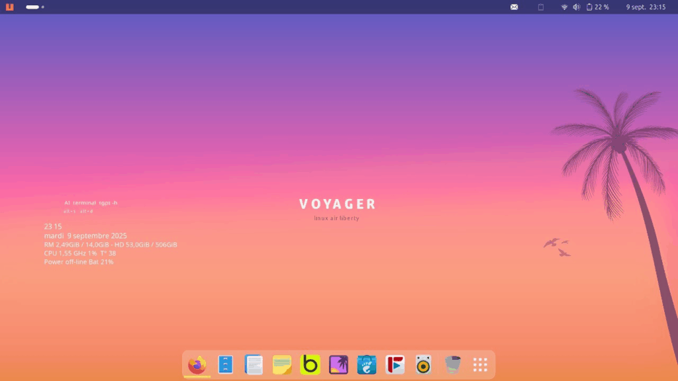This screenshot has width=678, height=381.
Task: Open the text document editor in dock
Action: (254, 364)
